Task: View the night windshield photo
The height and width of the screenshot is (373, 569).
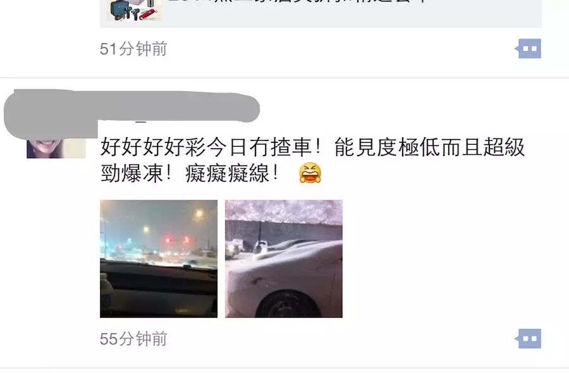Action: pos(159,259)
